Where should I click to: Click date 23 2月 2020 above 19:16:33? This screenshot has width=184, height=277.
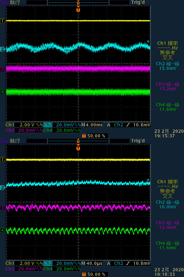coord(169,270)
